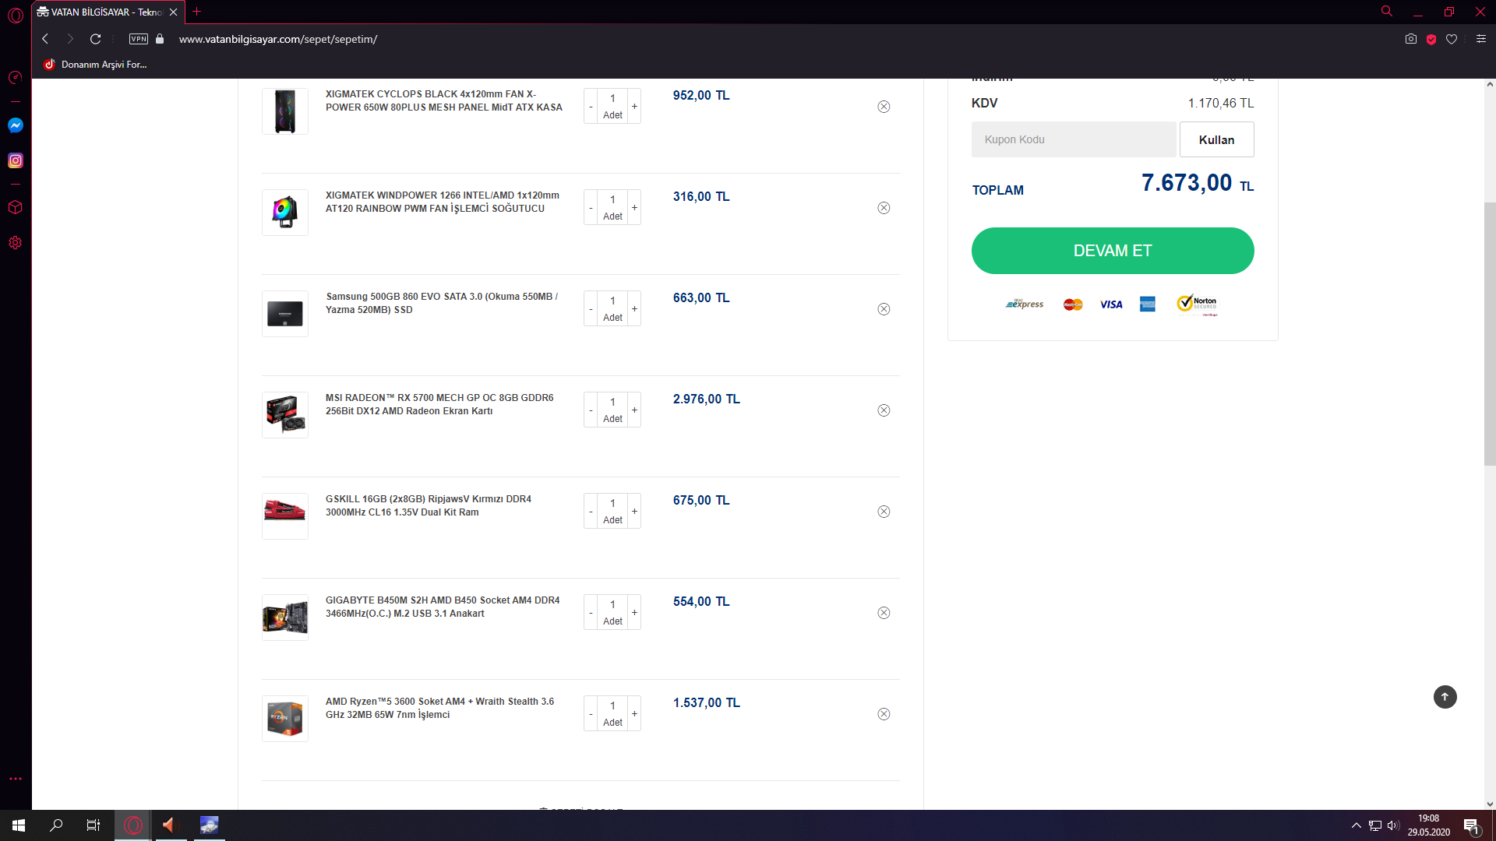Open MSI RADEON RX 5700 MECH product link
Screen dimensions: 1496x841
click(439, 404)
